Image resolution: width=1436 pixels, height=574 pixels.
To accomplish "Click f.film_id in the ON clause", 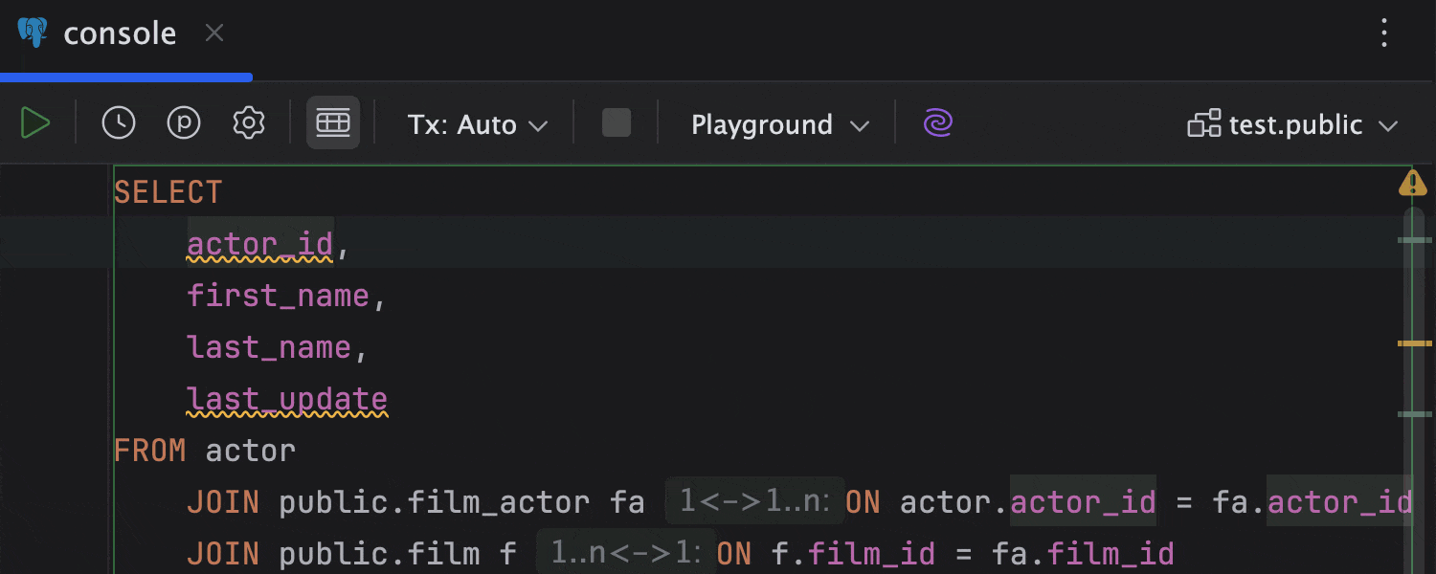I will point(854,554).
